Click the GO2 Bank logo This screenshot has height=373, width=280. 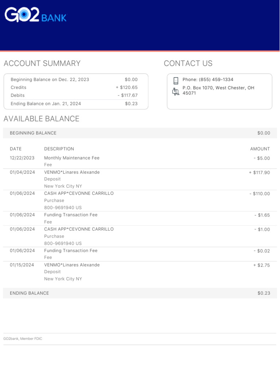(x=35, y=16)
